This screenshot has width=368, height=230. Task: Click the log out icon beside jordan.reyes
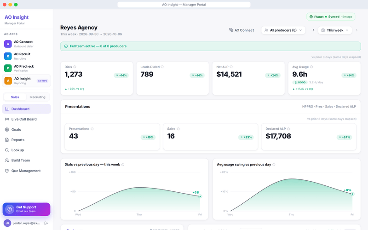pos(46,223)
